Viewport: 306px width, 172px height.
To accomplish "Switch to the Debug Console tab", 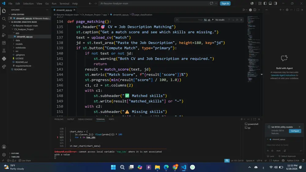I will click(x=85, y=119).
